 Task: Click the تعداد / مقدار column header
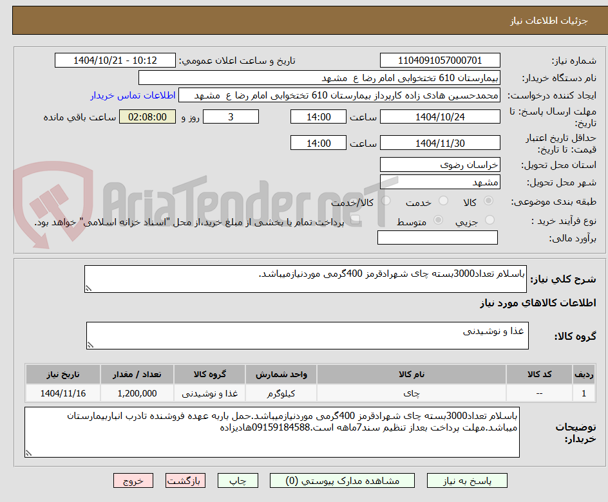pyautogui.click(x=137, y=374)
